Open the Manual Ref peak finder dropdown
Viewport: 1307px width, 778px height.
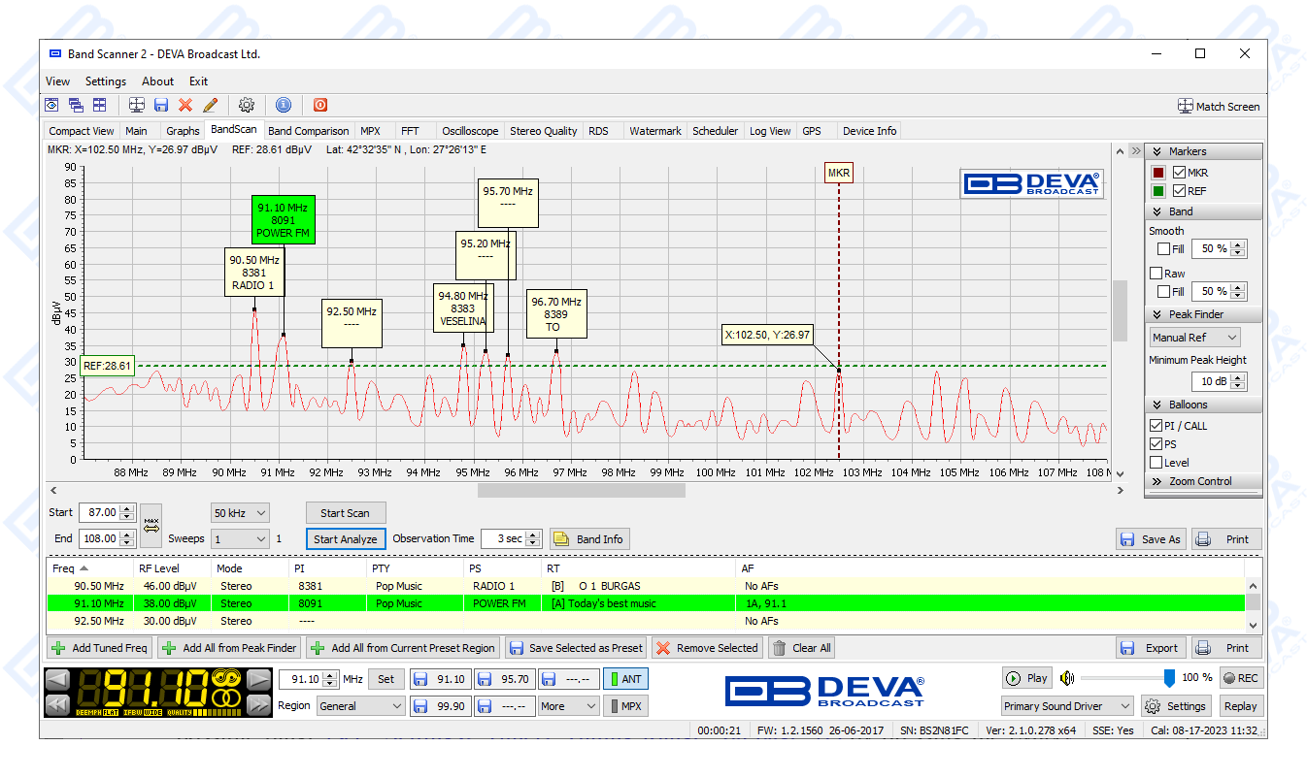click(1194, 338)
